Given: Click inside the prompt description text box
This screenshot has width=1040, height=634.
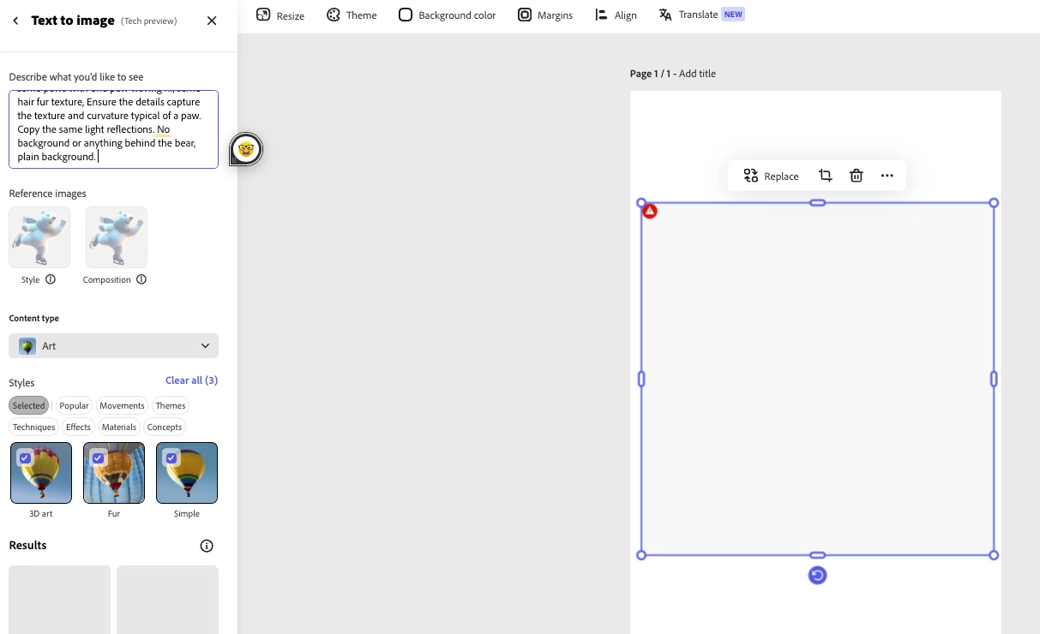Looking at the screenshot, I should (114, 129).
